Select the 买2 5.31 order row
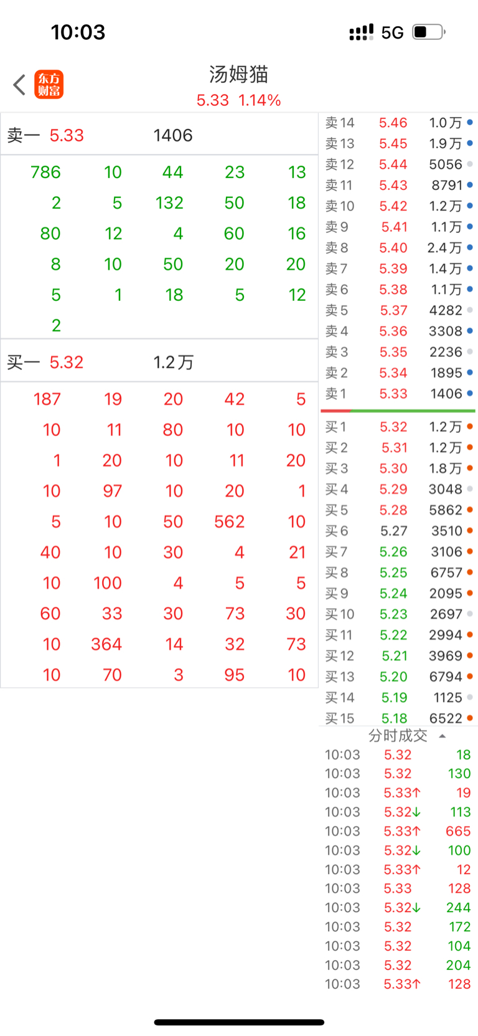This screenshot has width=478, height=1036. point(398,448)
